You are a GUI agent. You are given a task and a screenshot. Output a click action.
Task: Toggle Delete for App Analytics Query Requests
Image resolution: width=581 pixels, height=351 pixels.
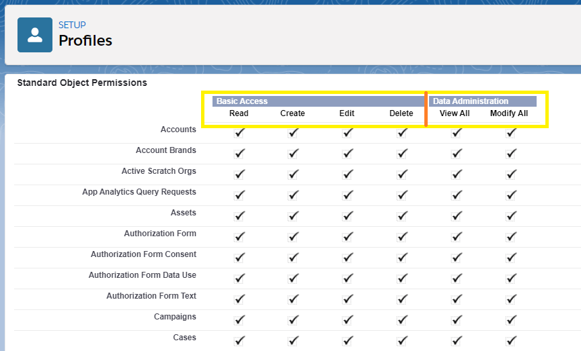(402, 195)
